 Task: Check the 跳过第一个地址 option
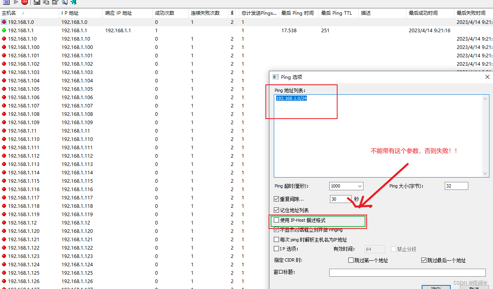(351, 260)
